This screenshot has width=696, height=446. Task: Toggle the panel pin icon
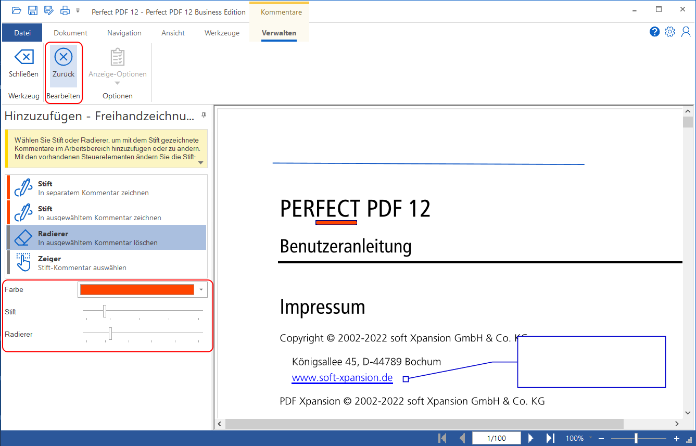coord(204,115)
